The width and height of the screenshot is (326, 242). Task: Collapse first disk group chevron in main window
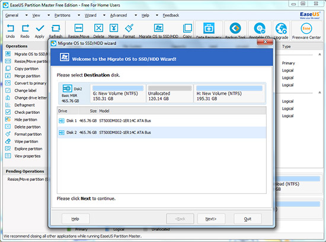click(x=319, y=55)
